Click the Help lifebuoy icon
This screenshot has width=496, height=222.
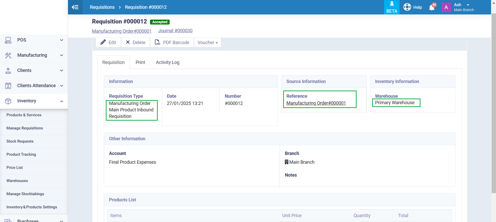pyautogui.click(x=407, y=7)
